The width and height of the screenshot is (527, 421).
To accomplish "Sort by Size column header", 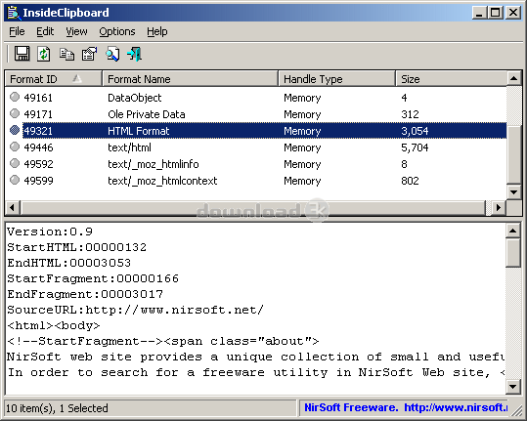I will [452, 79].
